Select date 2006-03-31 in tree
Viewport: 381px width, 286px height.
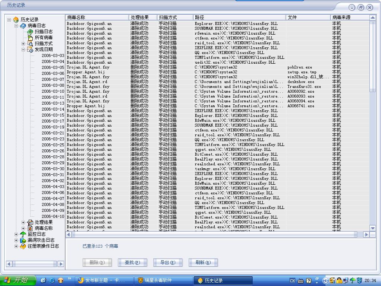pos(53,175)
